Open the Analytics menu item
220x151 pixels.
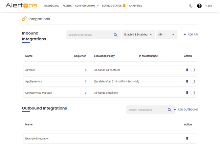(135, 6)
